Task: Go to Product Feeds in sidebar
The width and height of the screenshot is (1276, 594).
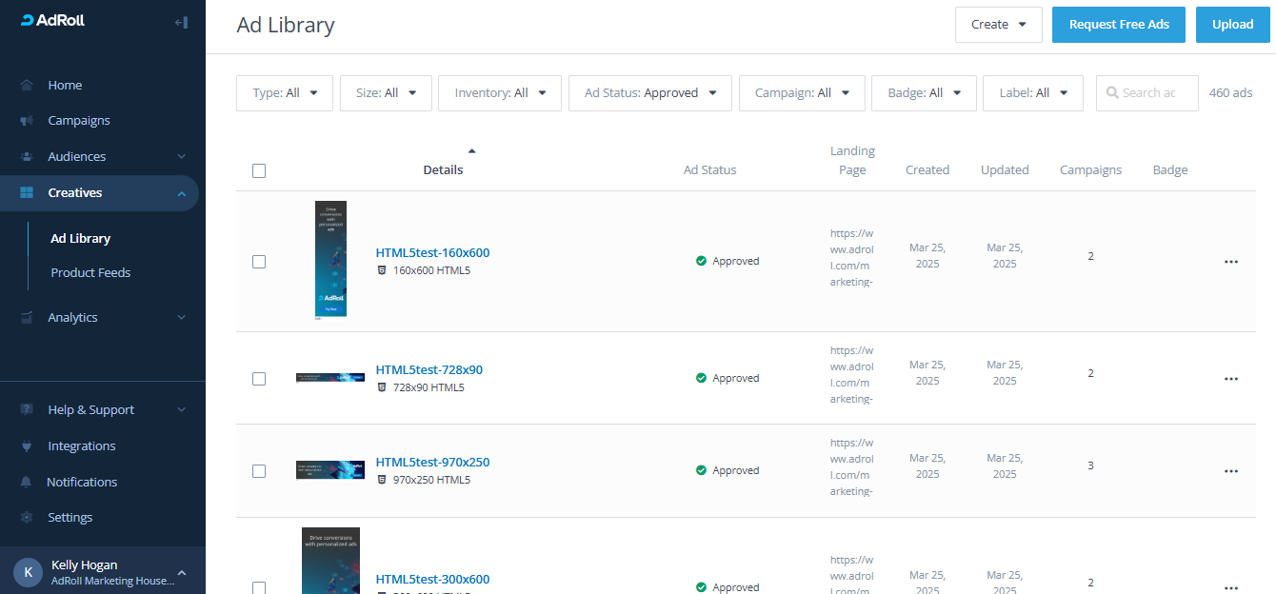Action: click(x=90, y=273)
